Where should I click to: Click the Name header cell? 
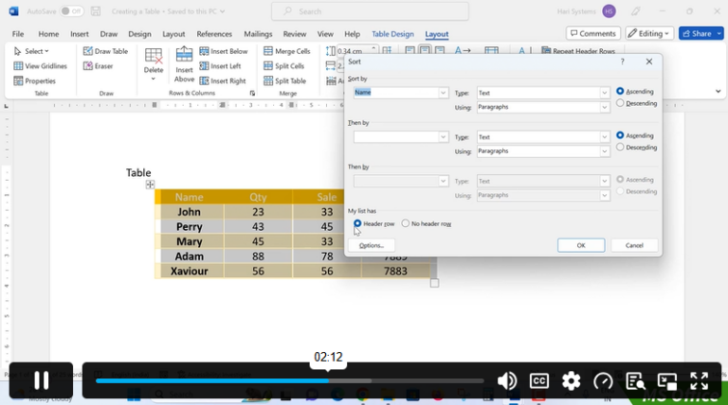(x=189, y=197)
